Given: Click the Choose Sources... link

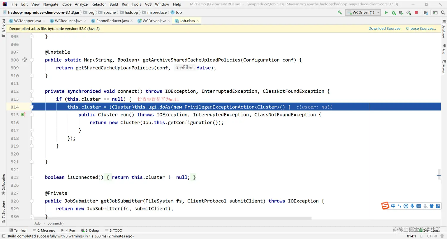Looking at the screenshot, I should pos(421,29).
